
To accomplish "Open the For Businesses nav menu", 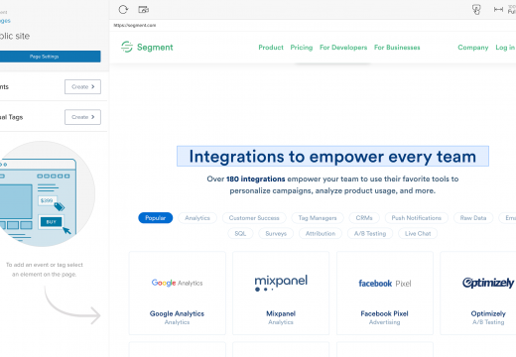I will click(397, 48).
